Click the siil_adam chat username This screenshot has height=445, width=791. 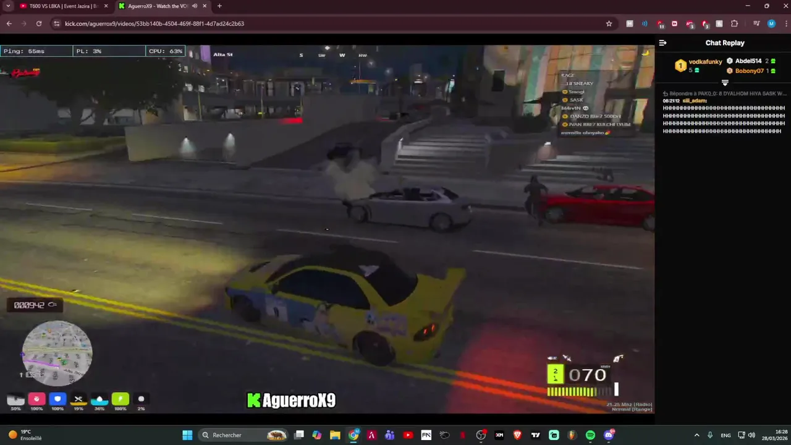click(694, 101)
